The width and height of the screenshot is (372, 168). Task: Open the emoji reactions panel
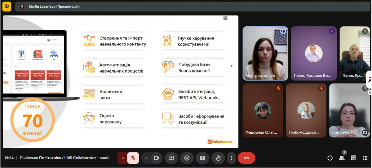[x=187, y=158]
